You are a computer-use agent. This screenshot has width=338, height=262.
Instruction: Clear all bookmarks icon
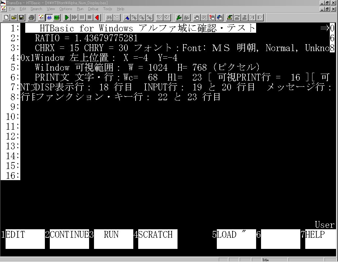(x=149, y=17)
